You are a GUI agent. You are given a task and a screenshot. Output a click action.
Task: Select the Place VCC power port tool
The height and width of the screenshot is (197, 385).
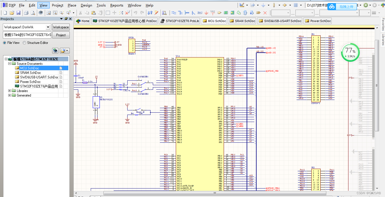(x=212, y=12)
